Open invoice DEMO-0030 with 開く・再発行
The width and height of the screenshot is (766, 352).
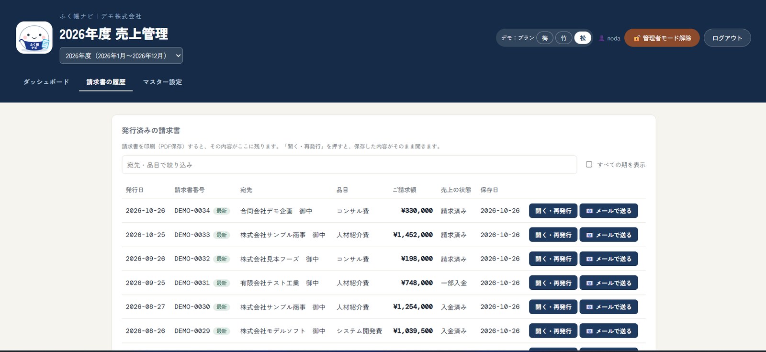point(553,307)
